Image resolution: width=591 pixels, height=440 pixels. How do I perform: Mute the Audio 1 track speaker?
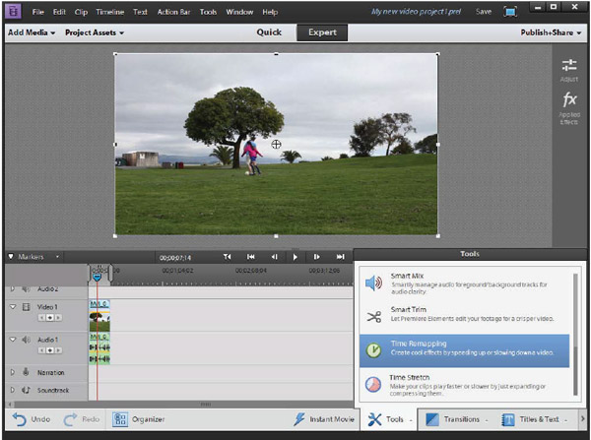click(x=26, y=340)
